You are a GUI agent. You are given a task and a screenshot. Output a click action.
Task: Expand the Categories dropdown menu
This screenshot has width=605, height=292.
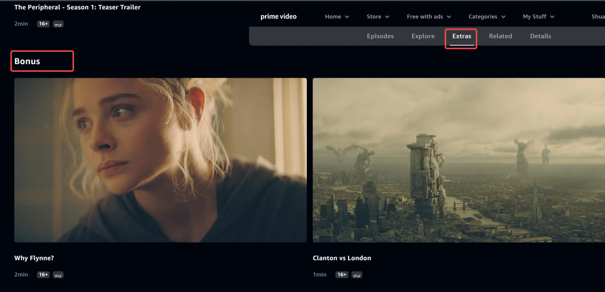(x=487, y=16)
